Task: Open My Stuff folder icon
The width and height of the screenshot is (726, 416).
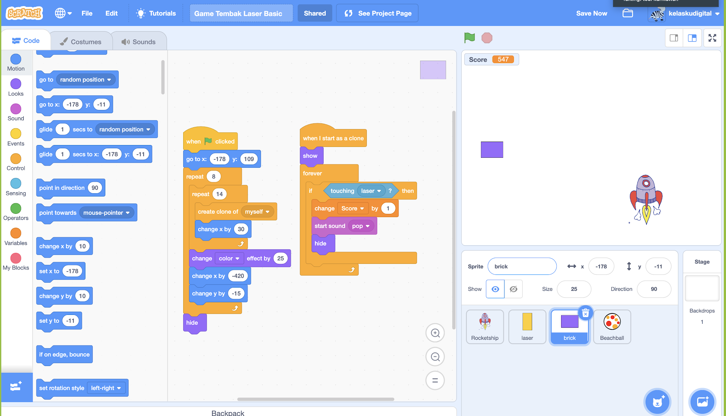Action: pyautogui.click(x=627, y=13)
